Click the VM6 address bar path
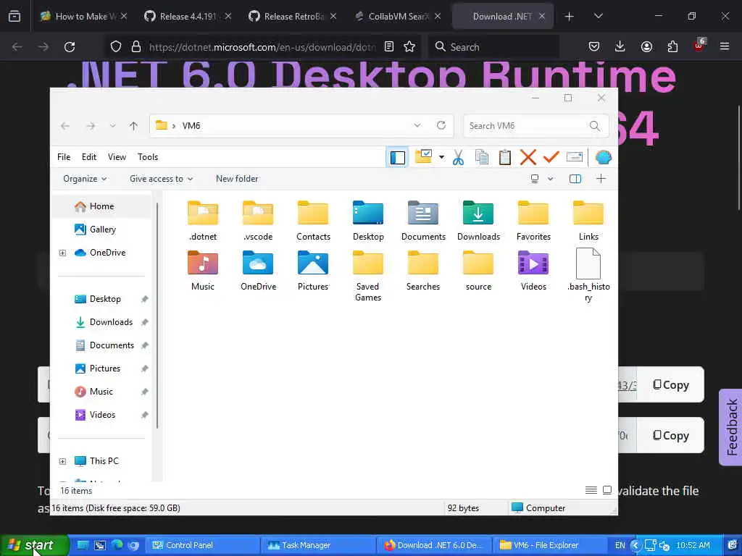742x556 pixels. [x=191, y=126]
